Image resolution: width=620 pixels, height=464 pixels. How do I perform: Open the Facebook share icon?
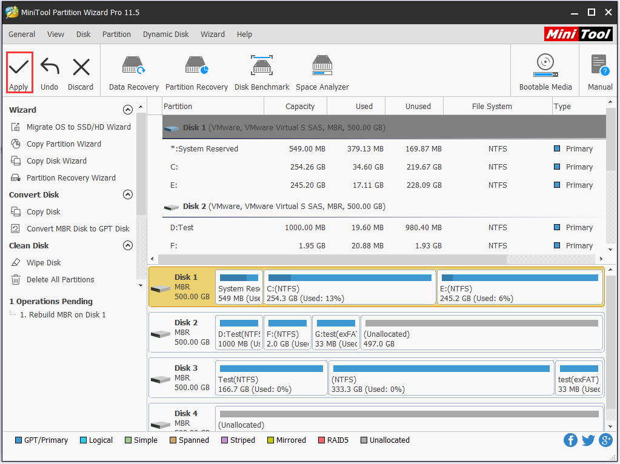[570, 440]
